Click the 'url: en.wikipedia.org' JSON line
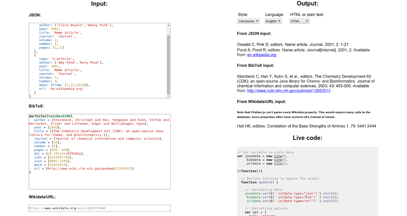Image resolution: width=407 pixels, height=216 pixels. pos(61,89)
